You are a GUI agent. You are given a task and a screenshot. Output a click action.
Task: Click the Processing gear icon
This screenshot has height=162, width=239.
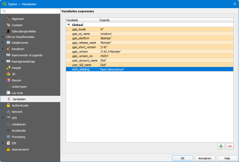[x=8, y=137]
